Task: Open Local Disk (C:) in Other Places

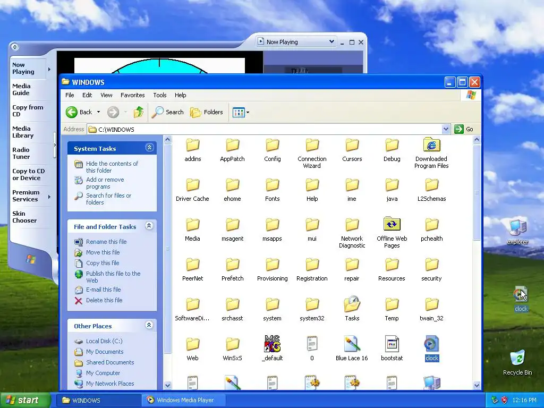Action: [x=104, y=341]
